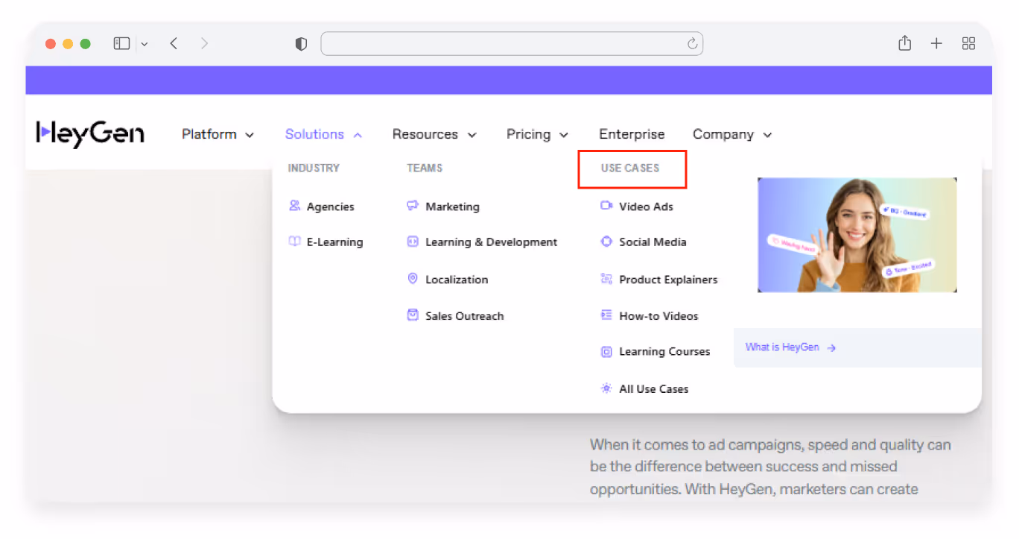Click the Learning & Development icon
This screenshot has height=539, width=1019.
[413, 242]
